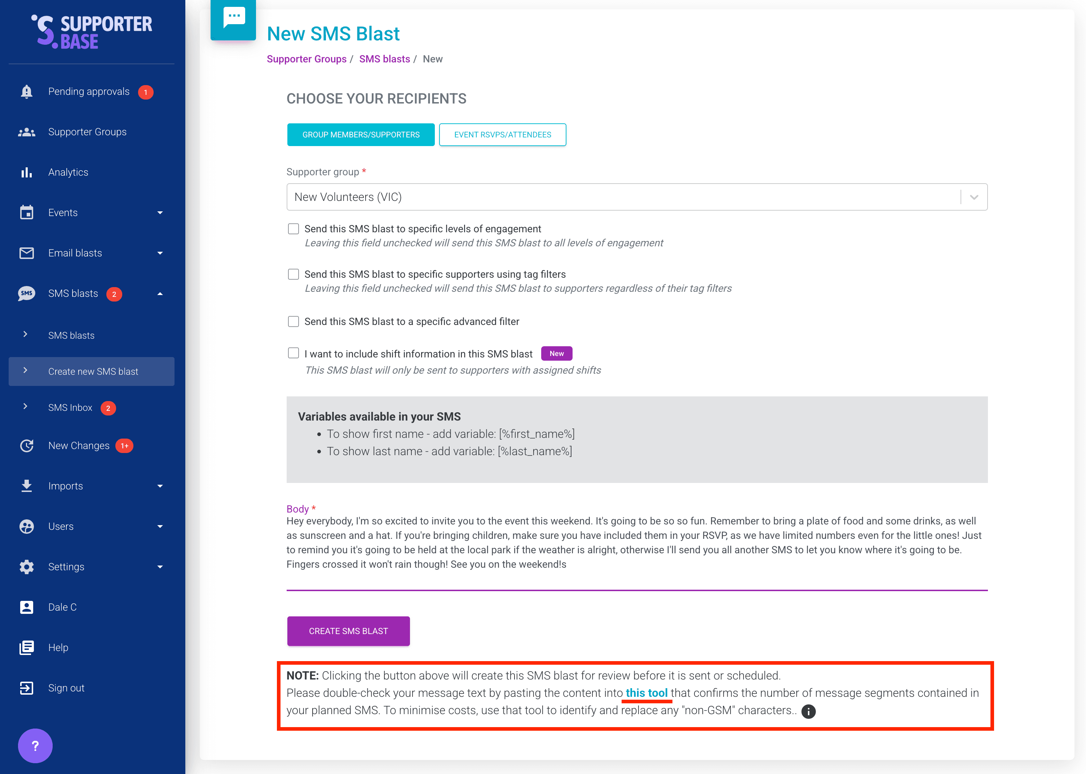Image resolution: width=1086 pixels, height=774 pixels.
Task: Open the 'this tool' link
Action: 646,693
